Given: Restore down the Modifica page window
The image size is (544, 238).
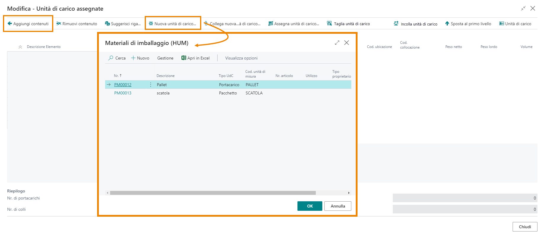Looking at the screenshot, I should point(523,8).
